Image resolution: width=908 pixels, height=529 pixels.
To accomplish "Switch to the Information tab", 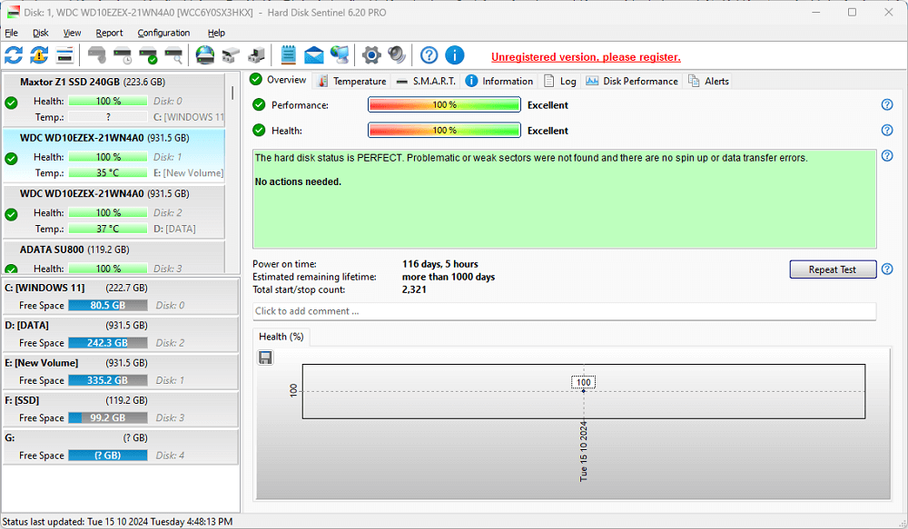I will tap(499, 81).
